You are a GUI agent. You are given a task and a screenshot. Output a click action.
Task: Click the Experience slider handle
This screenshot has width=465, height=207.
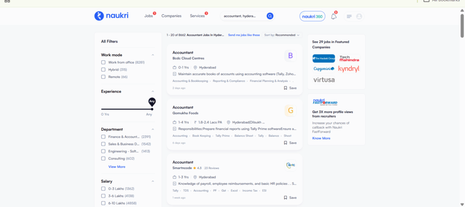tap(152, 109)
